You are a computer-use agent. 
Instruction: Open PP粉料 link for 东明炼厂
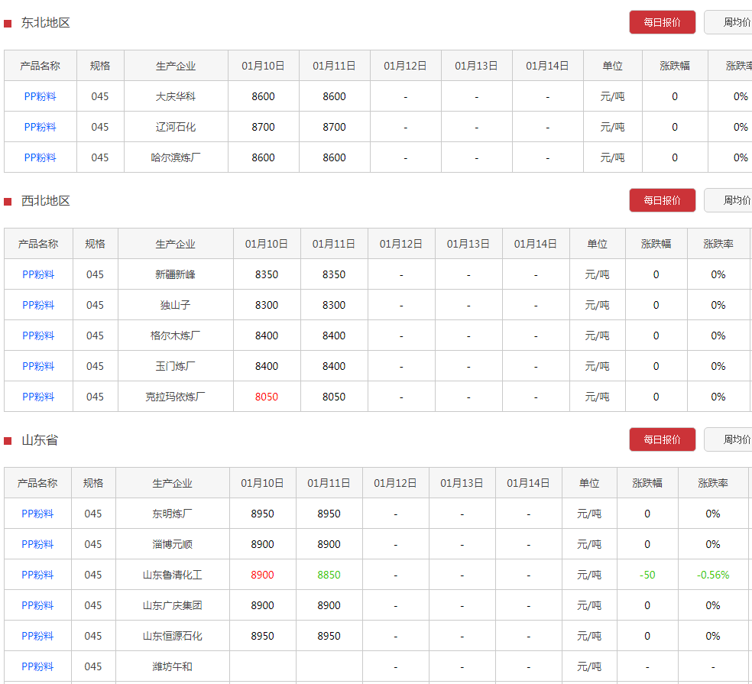pyautogui.click(x=37, y=514)
